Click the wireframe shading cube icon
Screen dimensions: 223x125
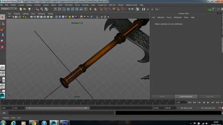[56, 17]
